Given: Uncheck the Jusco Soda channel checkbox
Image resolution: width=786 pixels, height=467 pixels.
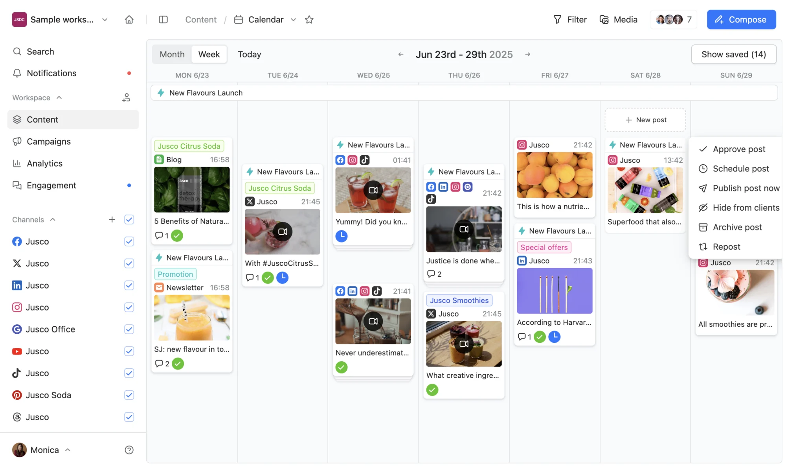Looking at the screenshot, I should (x=129, y=395).
